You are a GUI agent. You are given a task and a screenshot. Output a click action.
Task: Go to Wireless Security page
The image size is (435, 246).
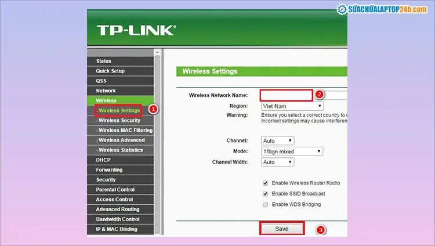(120, 121)
